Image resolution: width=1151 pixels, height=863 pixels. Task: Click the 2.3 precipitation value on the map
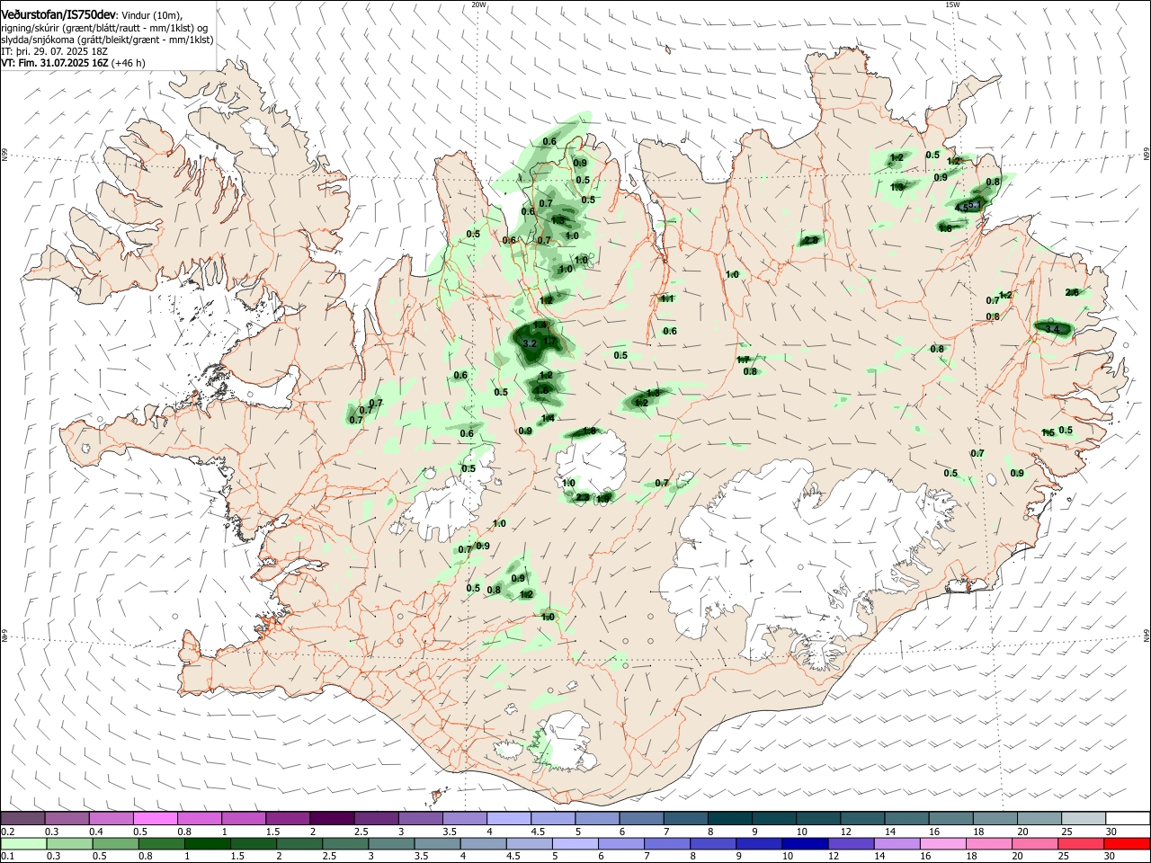pos(583,497)
